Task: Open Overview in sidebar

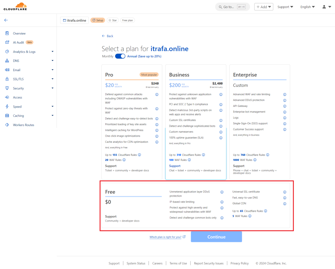Action: pyautogui.click(x=19, y=33)
